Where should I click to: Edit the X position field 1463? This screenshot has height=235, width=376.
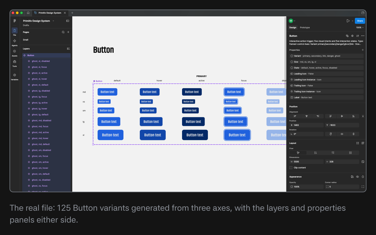306,125
